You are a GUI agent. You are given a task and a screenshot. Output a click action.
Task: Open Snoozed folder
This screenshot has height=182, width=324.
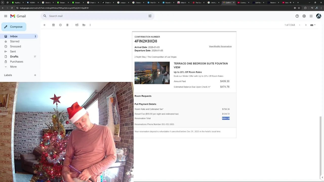[19, 47]
